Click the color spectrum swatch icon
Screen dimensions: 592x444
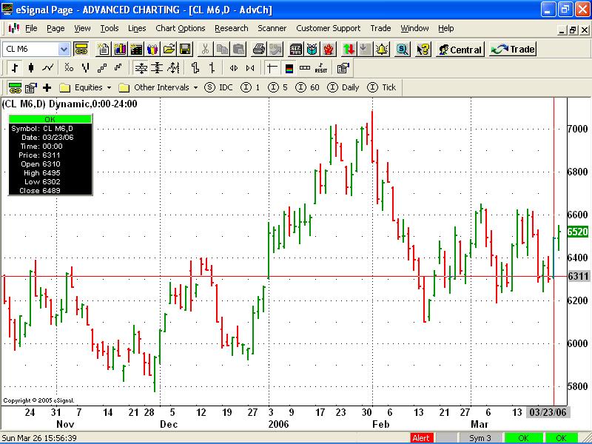coord(288,68)
